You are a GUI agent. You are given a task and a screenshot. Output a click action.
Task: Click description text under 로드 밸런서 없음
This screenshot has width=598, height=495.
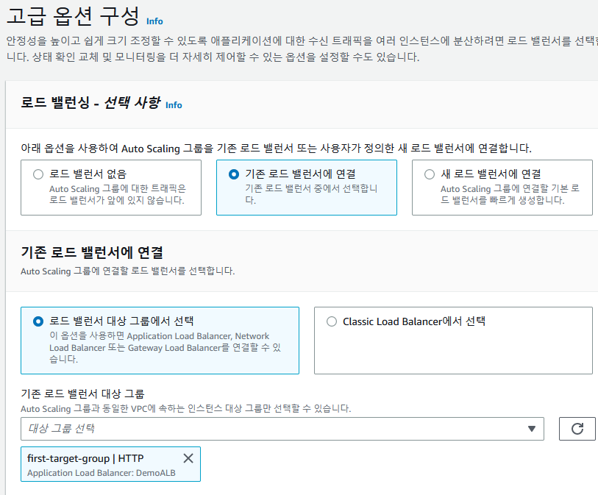118,194
